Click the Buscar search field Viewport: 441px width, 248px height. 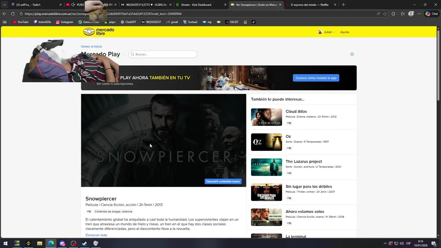click(163, 54)
